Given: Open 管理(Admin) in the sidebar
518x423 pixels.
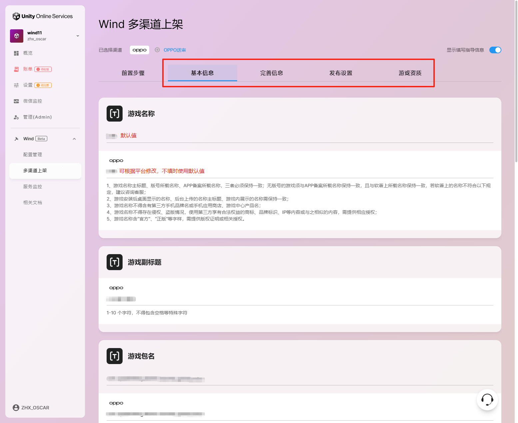Looking at the screenshot, I should pos(37,117).
